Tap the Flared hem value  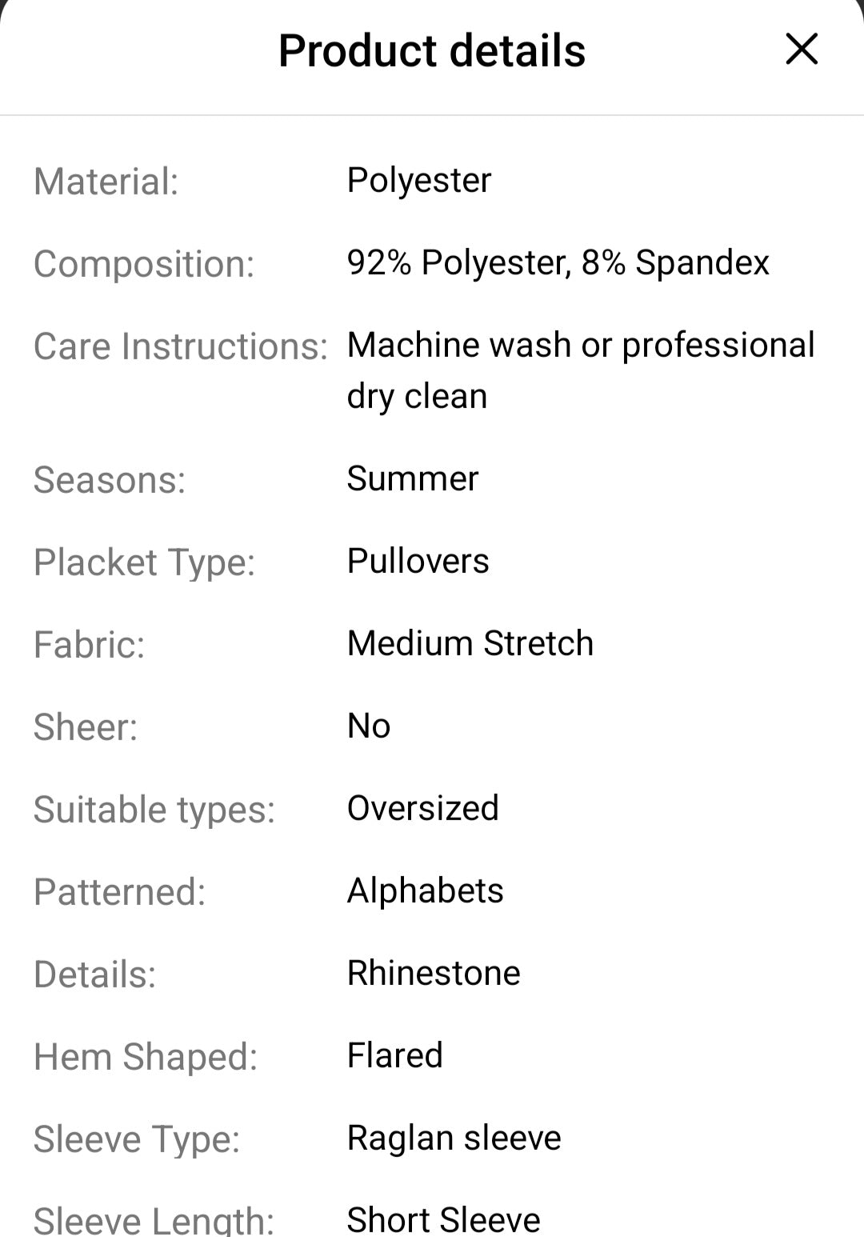click(x=394, y=1055)
